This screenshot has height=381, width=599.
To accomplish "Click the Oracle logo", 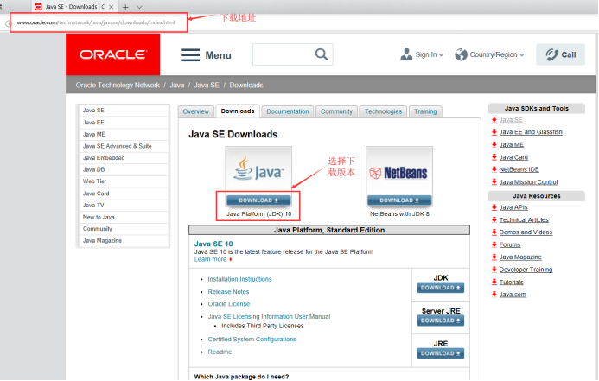I will pyautogui.click(x=112, y=54).
